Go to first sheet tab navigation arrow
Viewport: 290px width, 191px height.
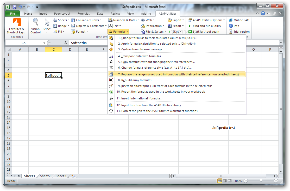tap(8, 176)
